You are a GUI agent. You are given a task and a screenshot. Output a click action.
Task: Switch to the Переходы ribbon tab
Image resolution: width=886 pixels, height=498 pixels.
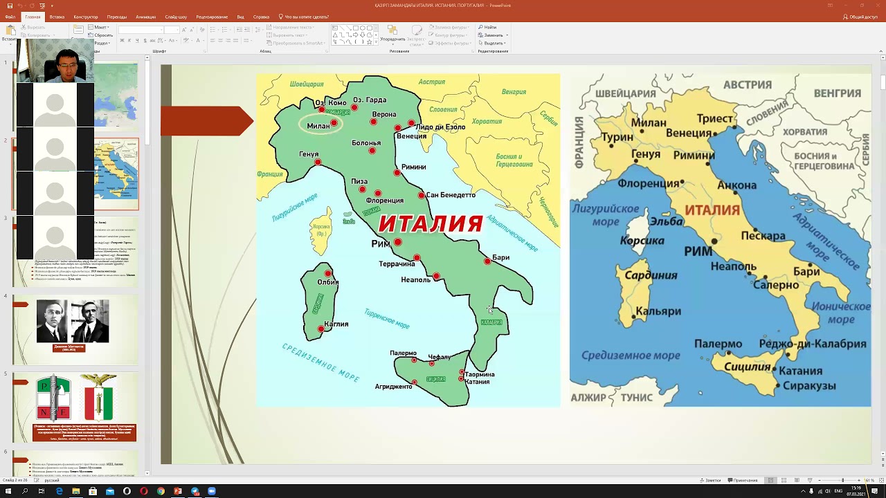pyautogui.click(x=117, y=17)
